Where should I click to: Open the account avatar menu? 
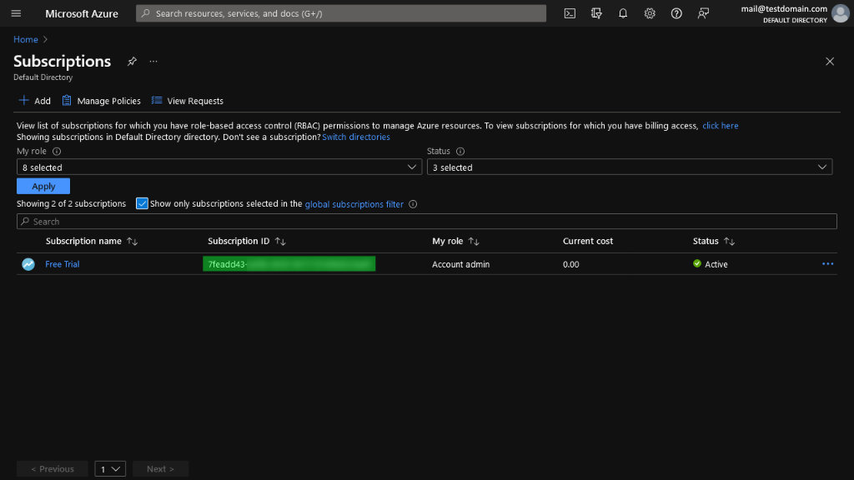(x=841, y=13)
